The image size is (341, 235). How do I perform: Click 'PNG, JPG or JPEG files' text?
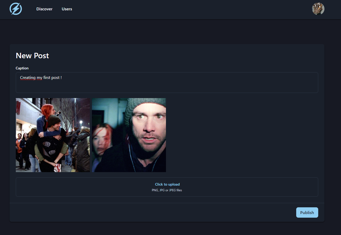pos(167,190)
